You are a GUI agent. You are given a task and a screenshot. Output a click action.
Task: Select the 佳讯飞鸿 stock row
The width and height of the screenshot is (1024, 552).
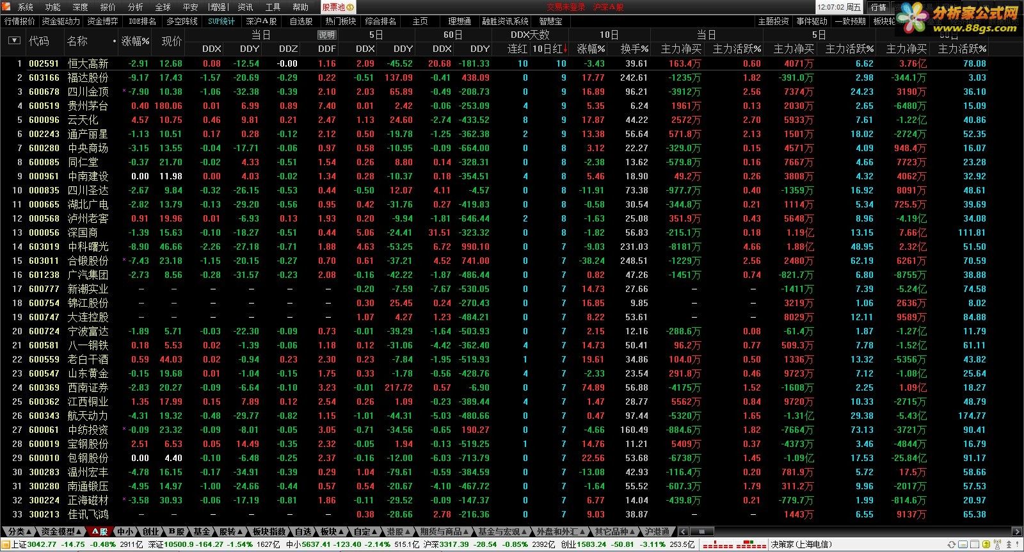493,514
